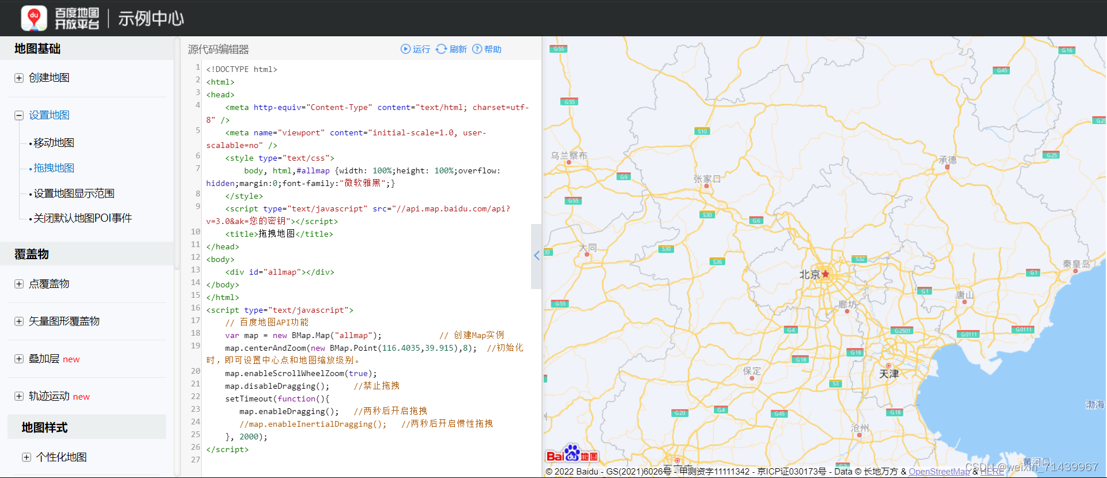This screenshot has height=478, width=1107.
Task: Expand the 个性化地图 tree node
Action: (x=27, y=457)
